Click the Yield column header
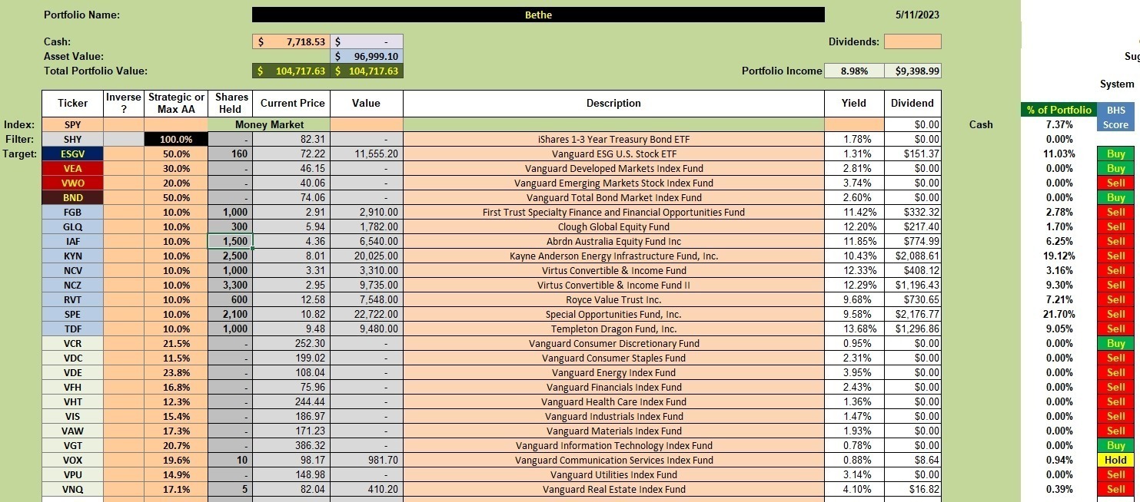Image resolution: width=1140 pixels, height=502 pixels. tap(854, 104)
